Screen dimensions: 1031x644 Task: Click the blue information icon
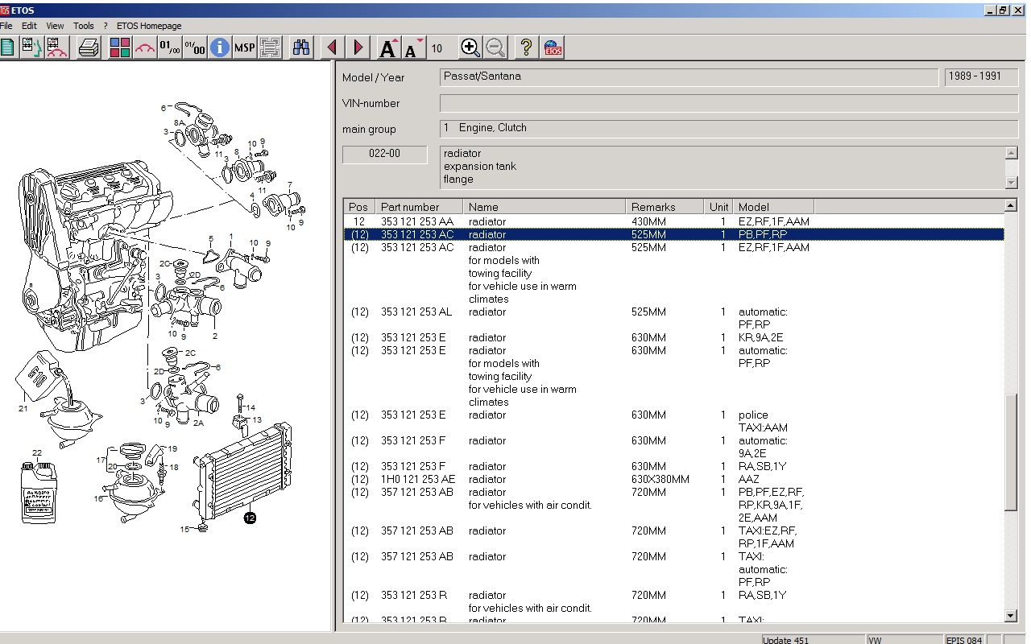tap(219, 47)
